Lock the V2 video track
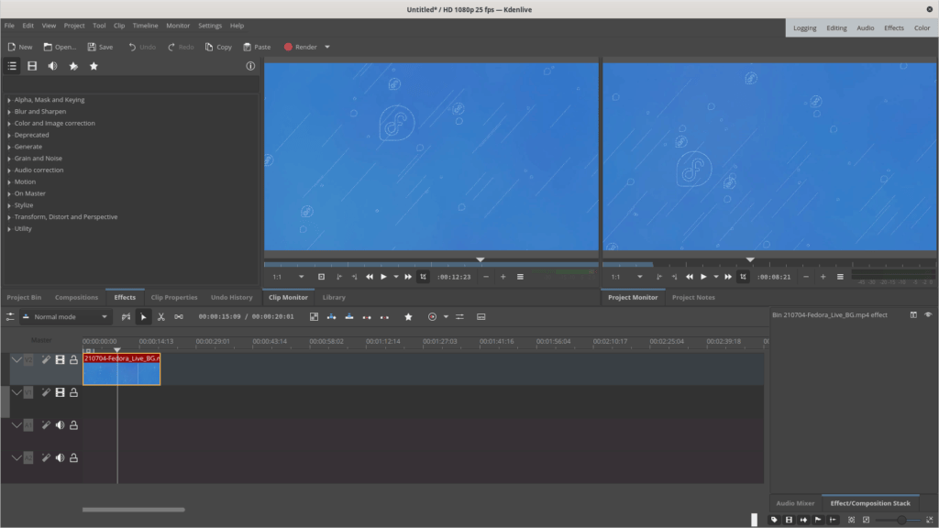 [73, 360]
